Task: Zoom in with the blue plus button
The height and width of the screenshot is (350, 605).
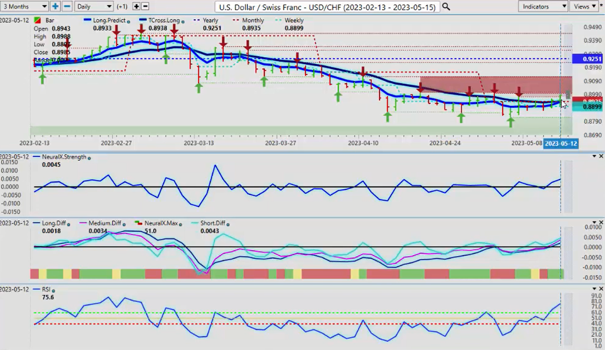Action: click(55, 7)
